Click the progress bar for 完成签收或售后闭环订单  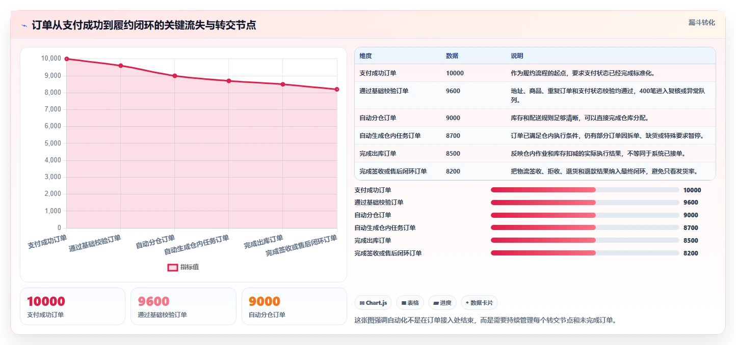pyautogui.click(x=585, y=253)
